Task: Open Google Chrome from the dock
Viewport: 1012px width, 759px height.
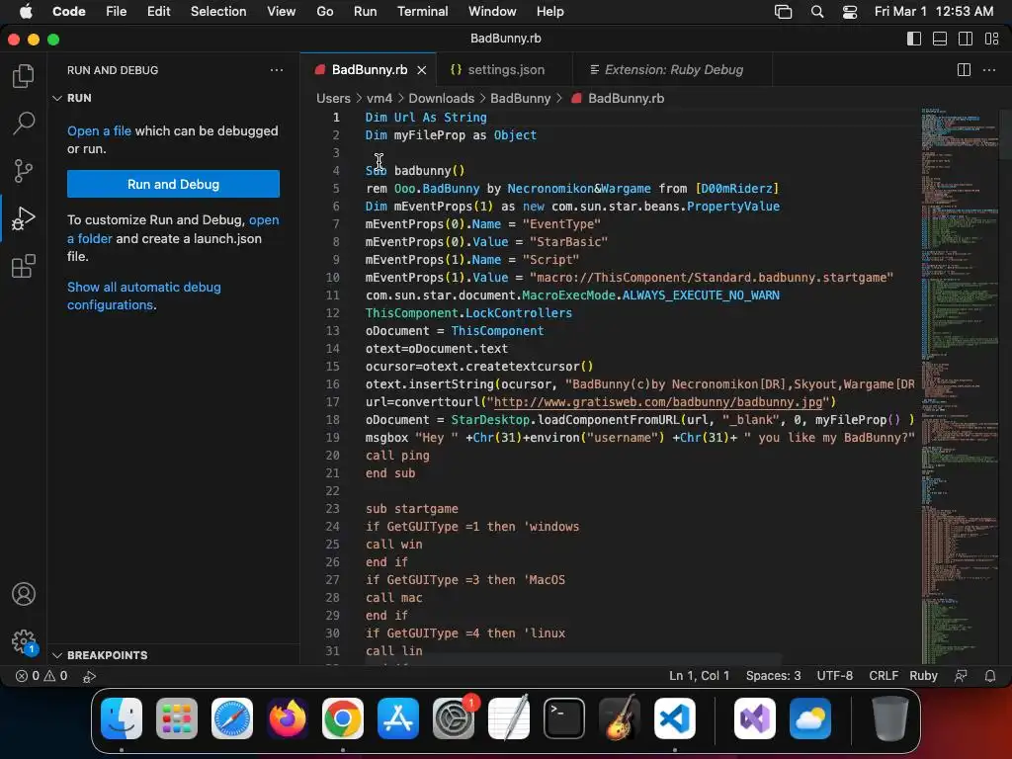Action: pos(343,717)
